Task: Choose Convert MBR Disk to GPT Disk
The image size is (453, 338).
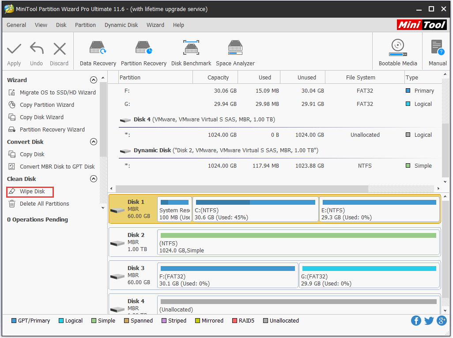Action: tap(57, 166)
